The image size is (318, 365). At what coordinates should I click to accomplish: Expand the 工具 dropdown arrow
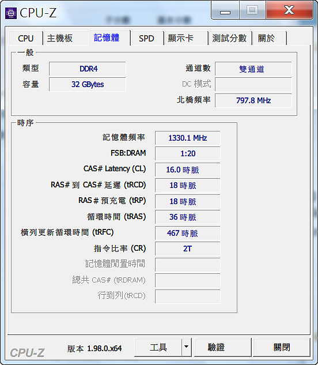pyautogui.click(x=186, y=347)
